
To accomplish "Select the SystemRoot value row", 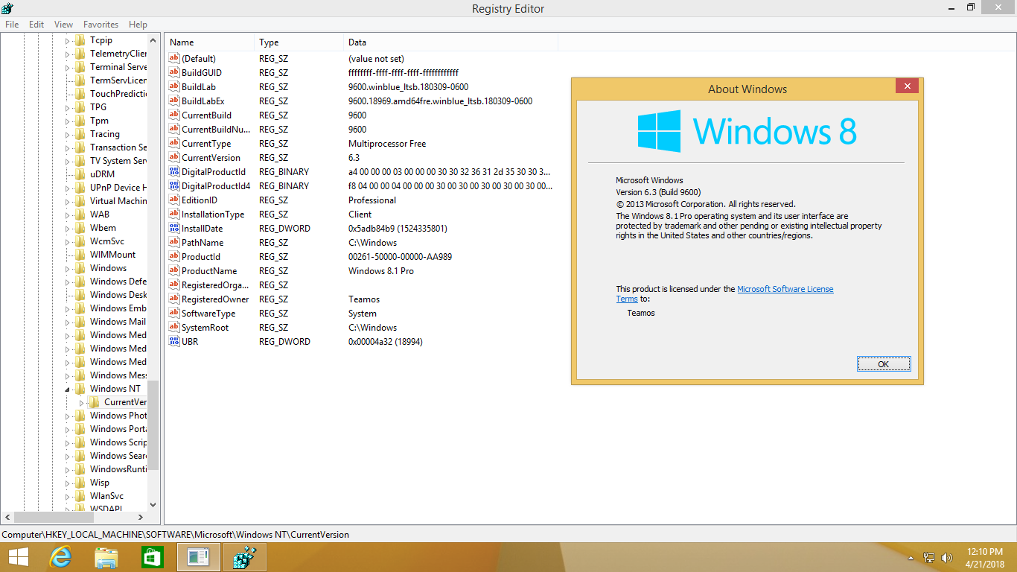I will pyautogui.click(x=360, y=328).
